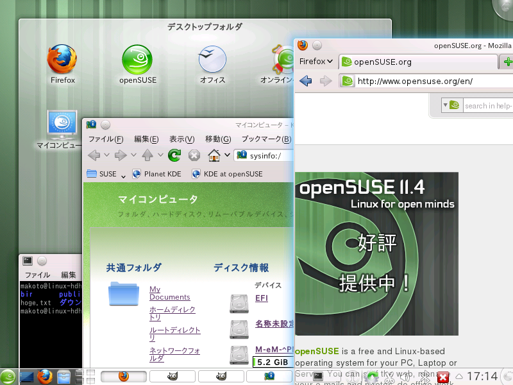Open ブックマーク(B) menu in Konqueror
Image resolution: width=513 pixels, height=385 pixels.
coord(266,139)
